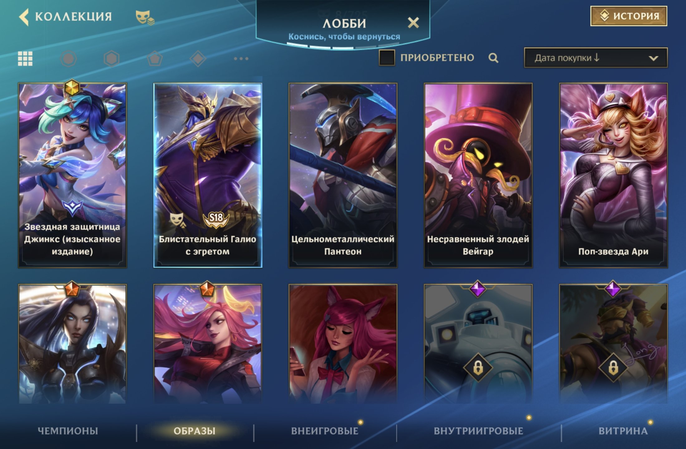Expand the Дата покупки sort dropdown
Screen dimensions: 686x449
click(596, 58)
